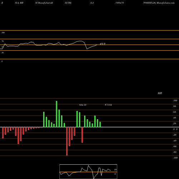The image size is (179, 179).
Task: Click the 'SI(TM)' header label
Action: coord(68,3)
